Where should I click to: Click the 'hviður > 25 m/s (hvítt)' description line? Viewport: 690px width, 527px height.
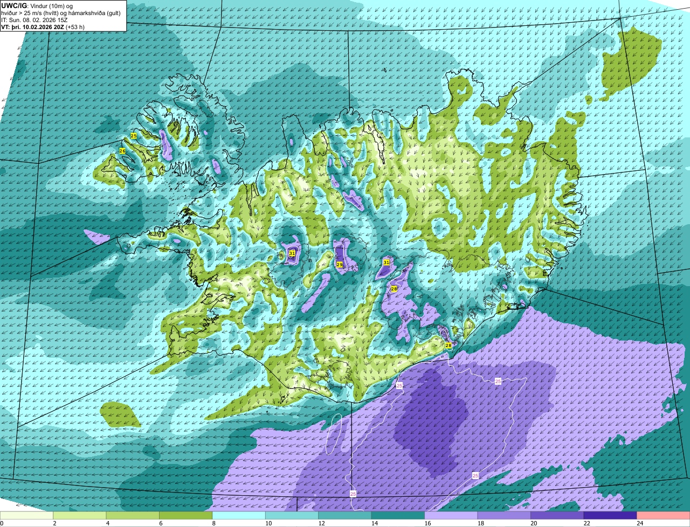(61, 13)
